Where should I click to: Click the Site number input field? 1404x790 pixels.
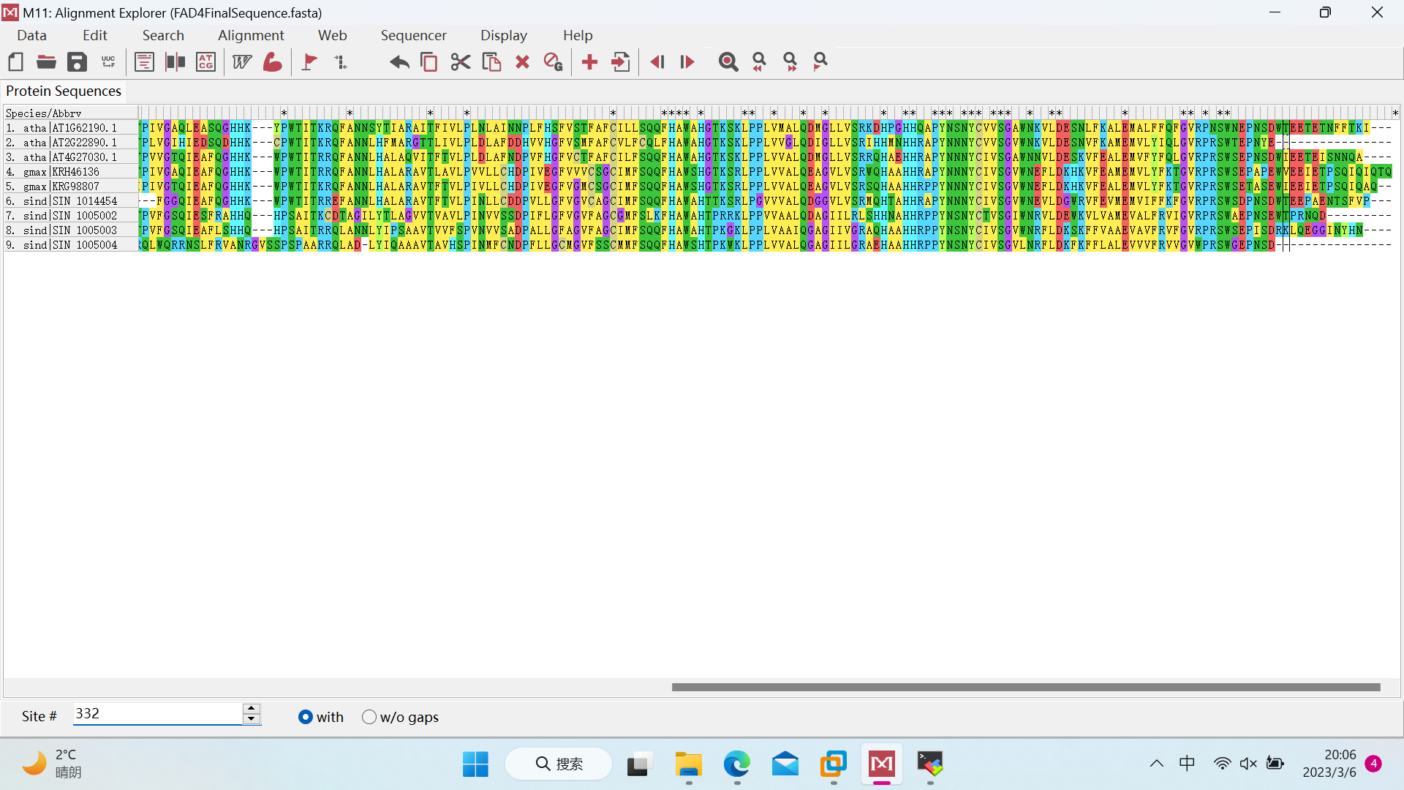click(157, 714)
